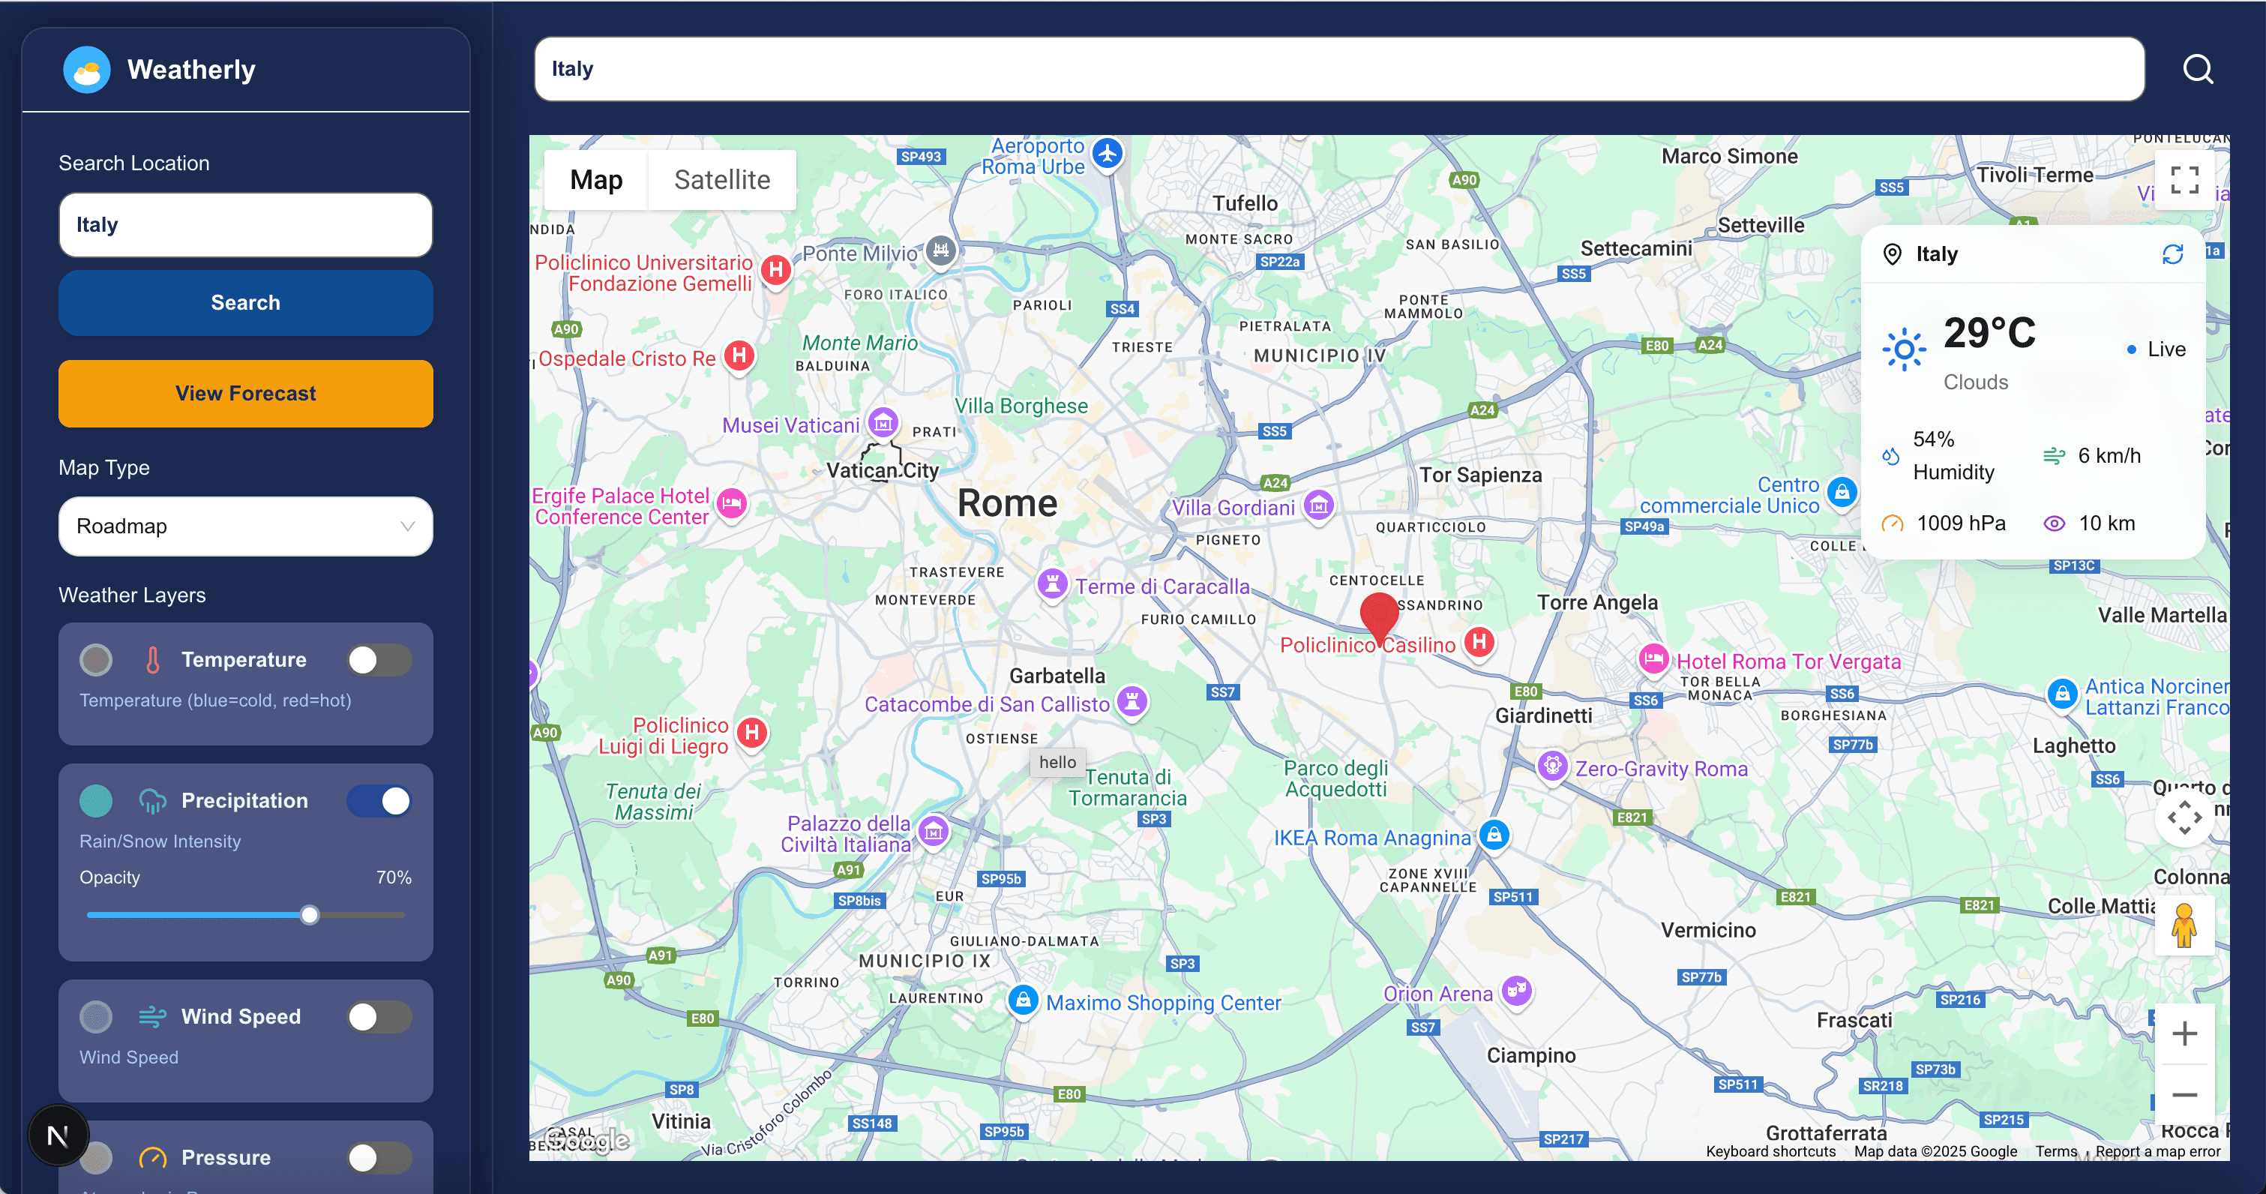
Task: Click the humidity droplet icon in weather card
Action: pos(1890,456)
